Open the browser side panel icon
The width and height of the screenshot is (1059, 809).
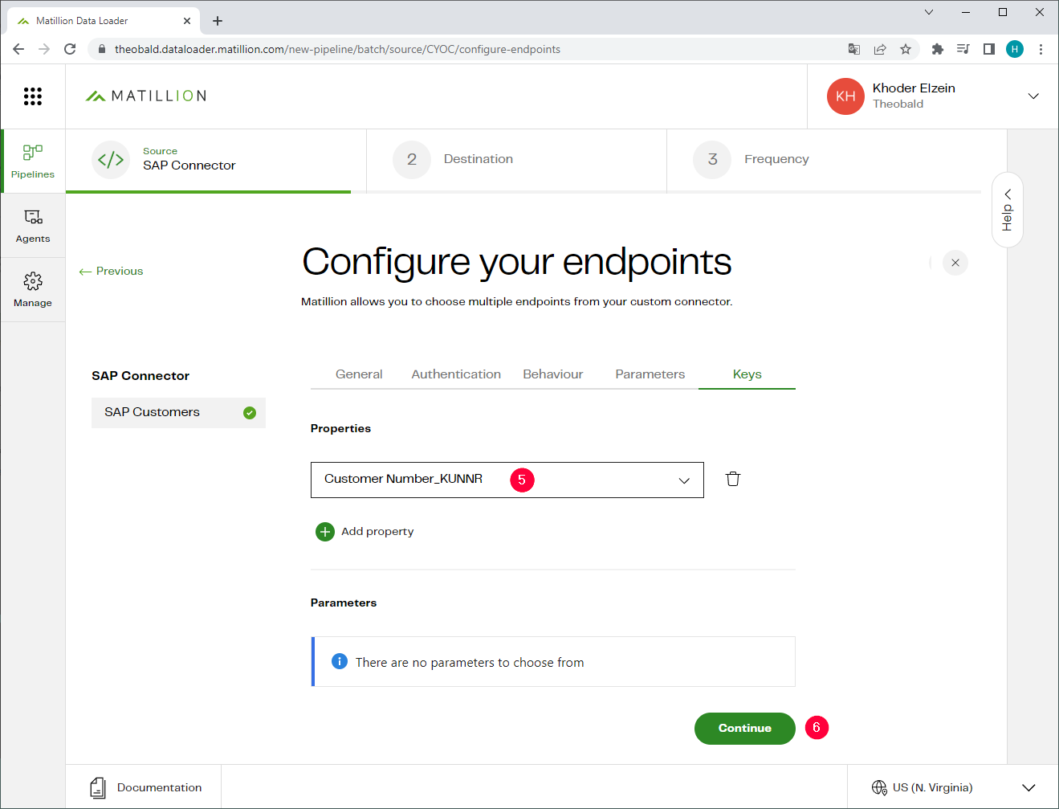(x=989, y=49)
